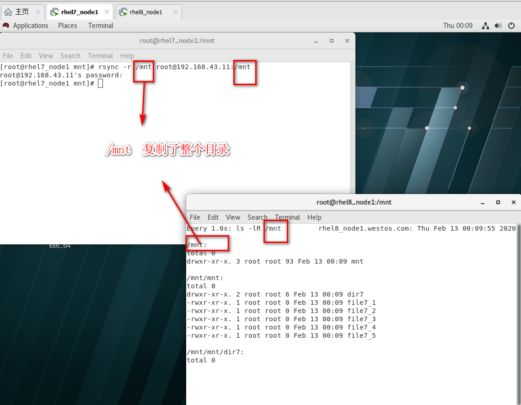Click the power icon in the top panel
The image size is (521, 405).
tap(511, 26)
